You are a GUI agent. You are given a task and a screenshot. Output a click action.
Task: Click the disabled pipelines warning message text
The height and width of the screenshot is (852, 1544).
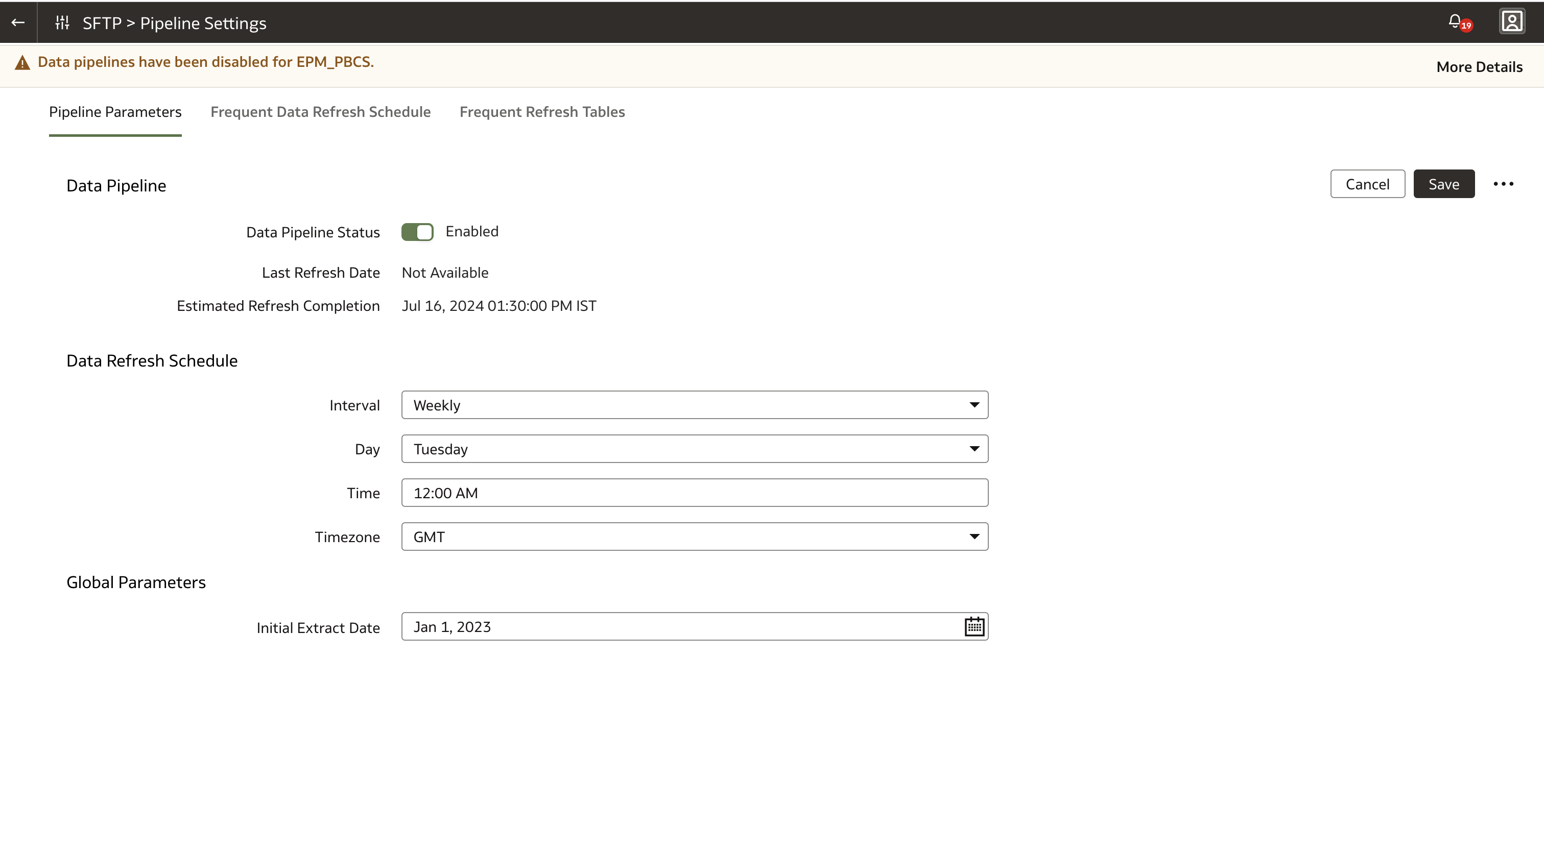[x=206, y=62]
